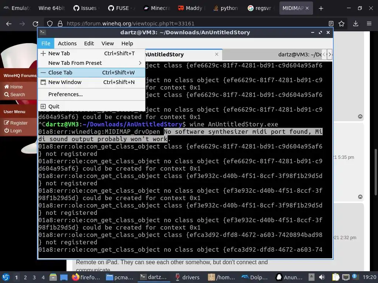Switch to the Dolphin taskbar window
Viewport: 378px width, 283px height.
click(255, 277)
